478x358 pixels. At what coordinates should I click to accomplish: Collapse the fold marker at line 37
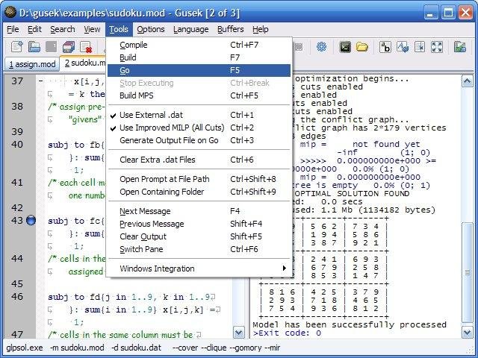[41, 81]
